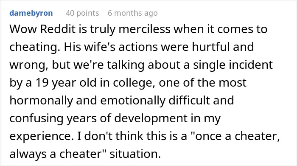Open the 6 months ago timestamp permalink

click(x=132, y=13)
